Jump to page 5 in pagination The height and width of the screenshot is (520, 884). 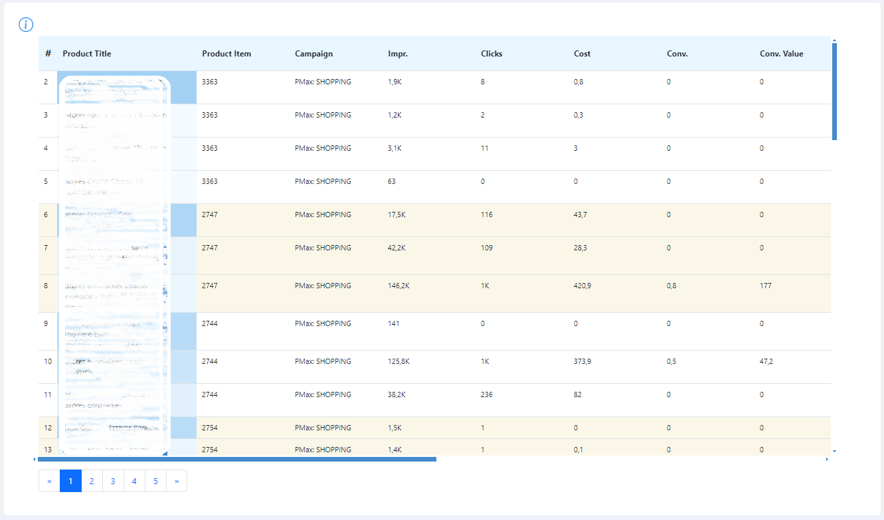point(155,481)
